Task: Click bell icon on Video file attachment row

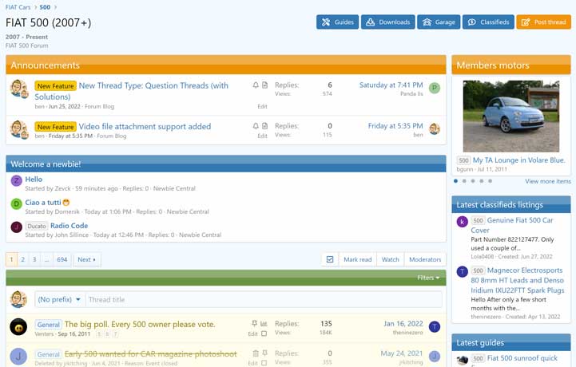Action: coord(256,126)
